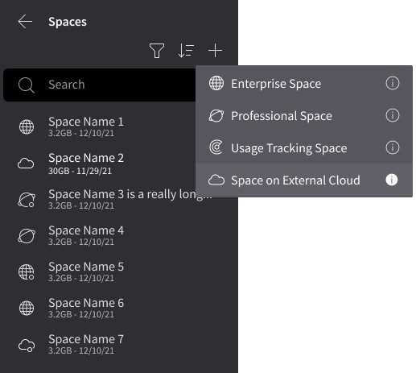This screenshot has width=416, height=373.
Task: Click the planet icon of Space Name 4
Action: (27, 236)
